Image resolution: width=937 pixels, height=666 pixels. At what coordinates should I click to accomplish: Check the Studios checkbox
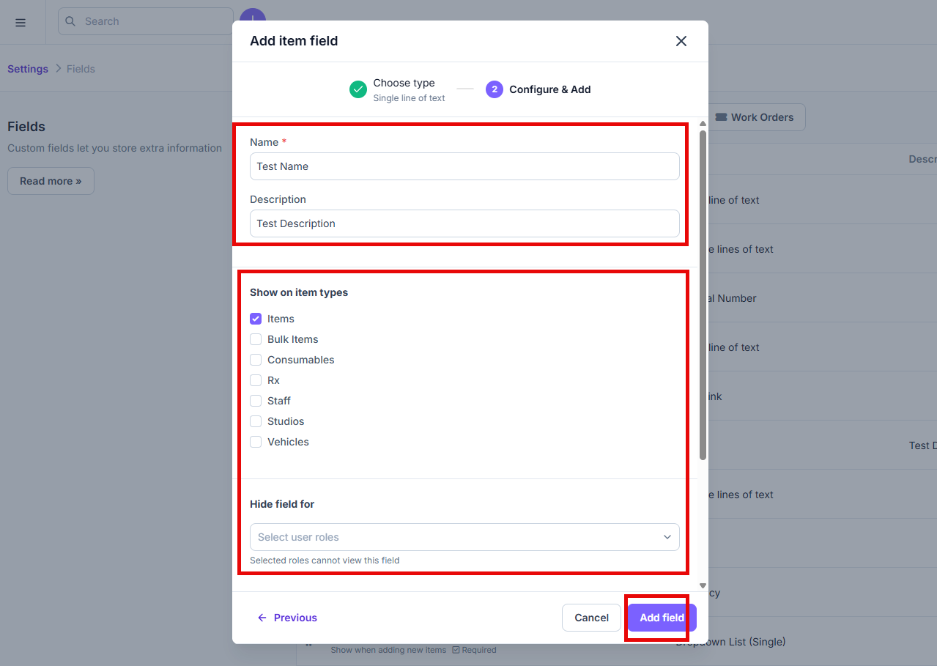(256, 421)
